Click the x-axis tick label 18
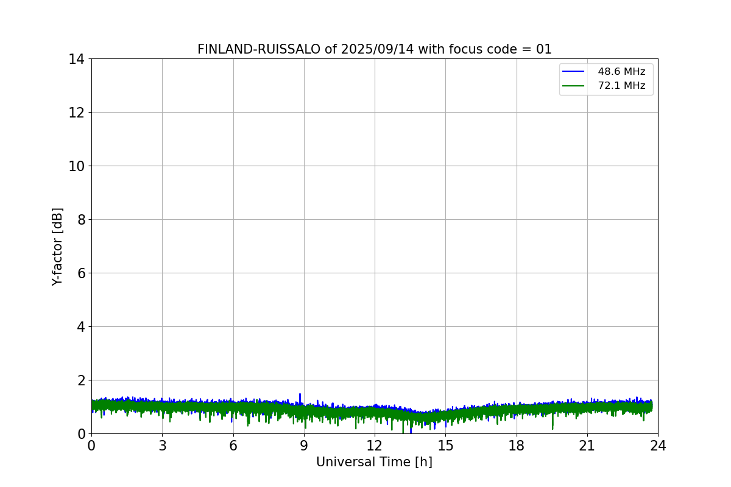 [517, 446]
